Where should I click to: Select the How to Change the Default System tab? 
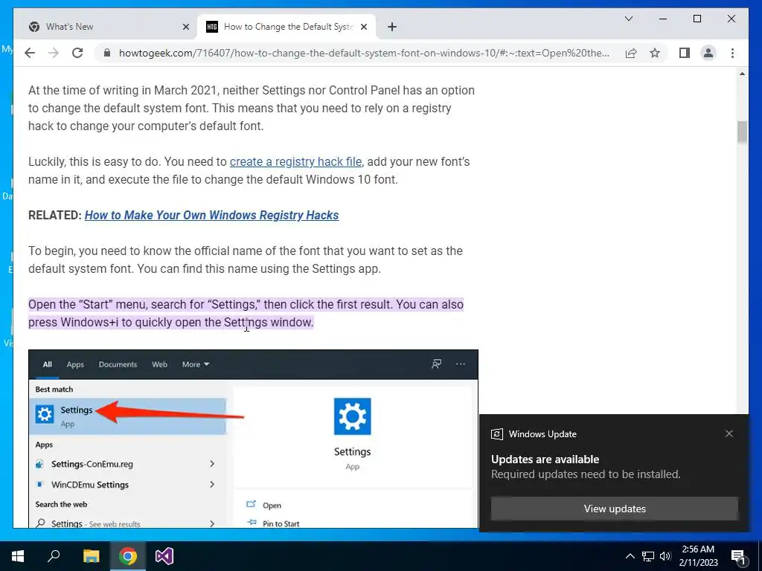tap(286, 27)
